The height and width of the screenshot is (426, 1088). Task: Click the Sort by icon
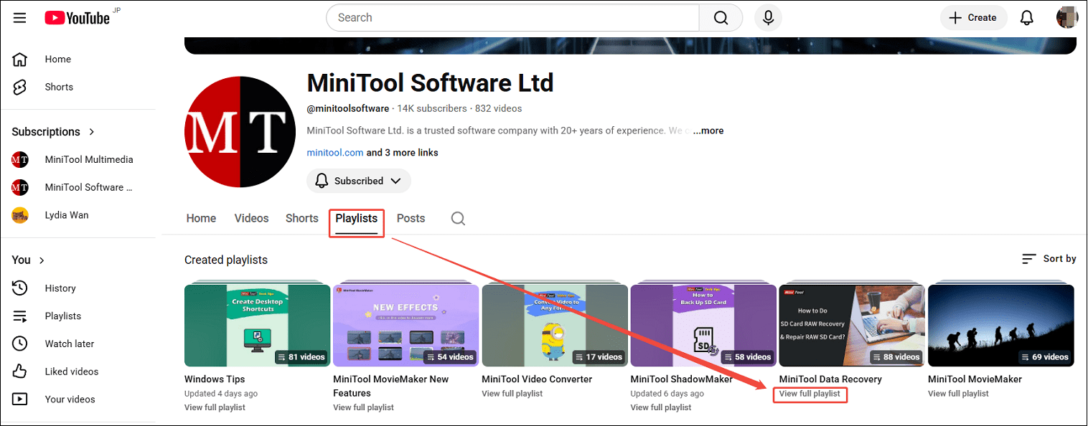[x=1029, y=259]
